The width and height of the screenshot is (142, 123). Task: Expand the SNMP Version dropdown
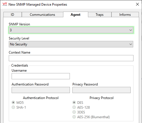pos(71,30)
